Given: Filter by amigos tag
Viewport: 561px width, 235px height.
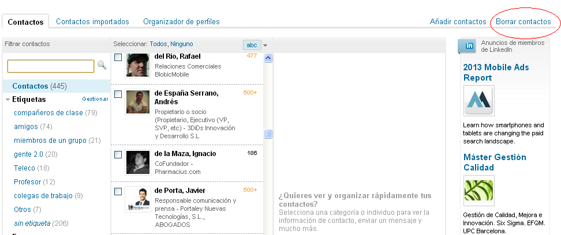Looking at the screenshot, I should coord(26,127).
